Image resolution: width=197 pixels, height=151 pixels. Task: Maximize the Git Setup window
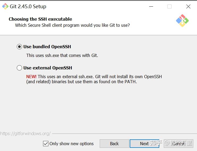click(x=169, y=7)
